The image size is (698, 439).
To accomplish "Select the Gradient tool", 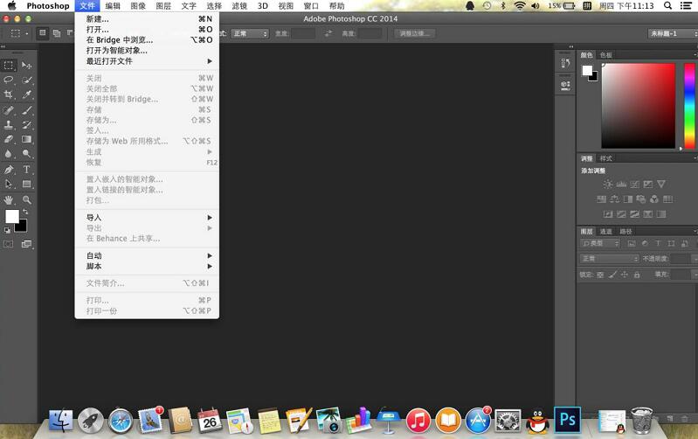I will click(27, 139).
